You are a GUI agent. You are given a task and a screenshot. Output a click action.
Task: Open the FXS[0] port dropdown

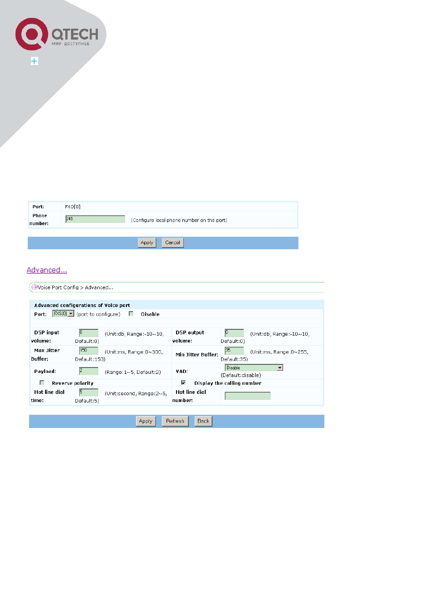tap(63, 314)
